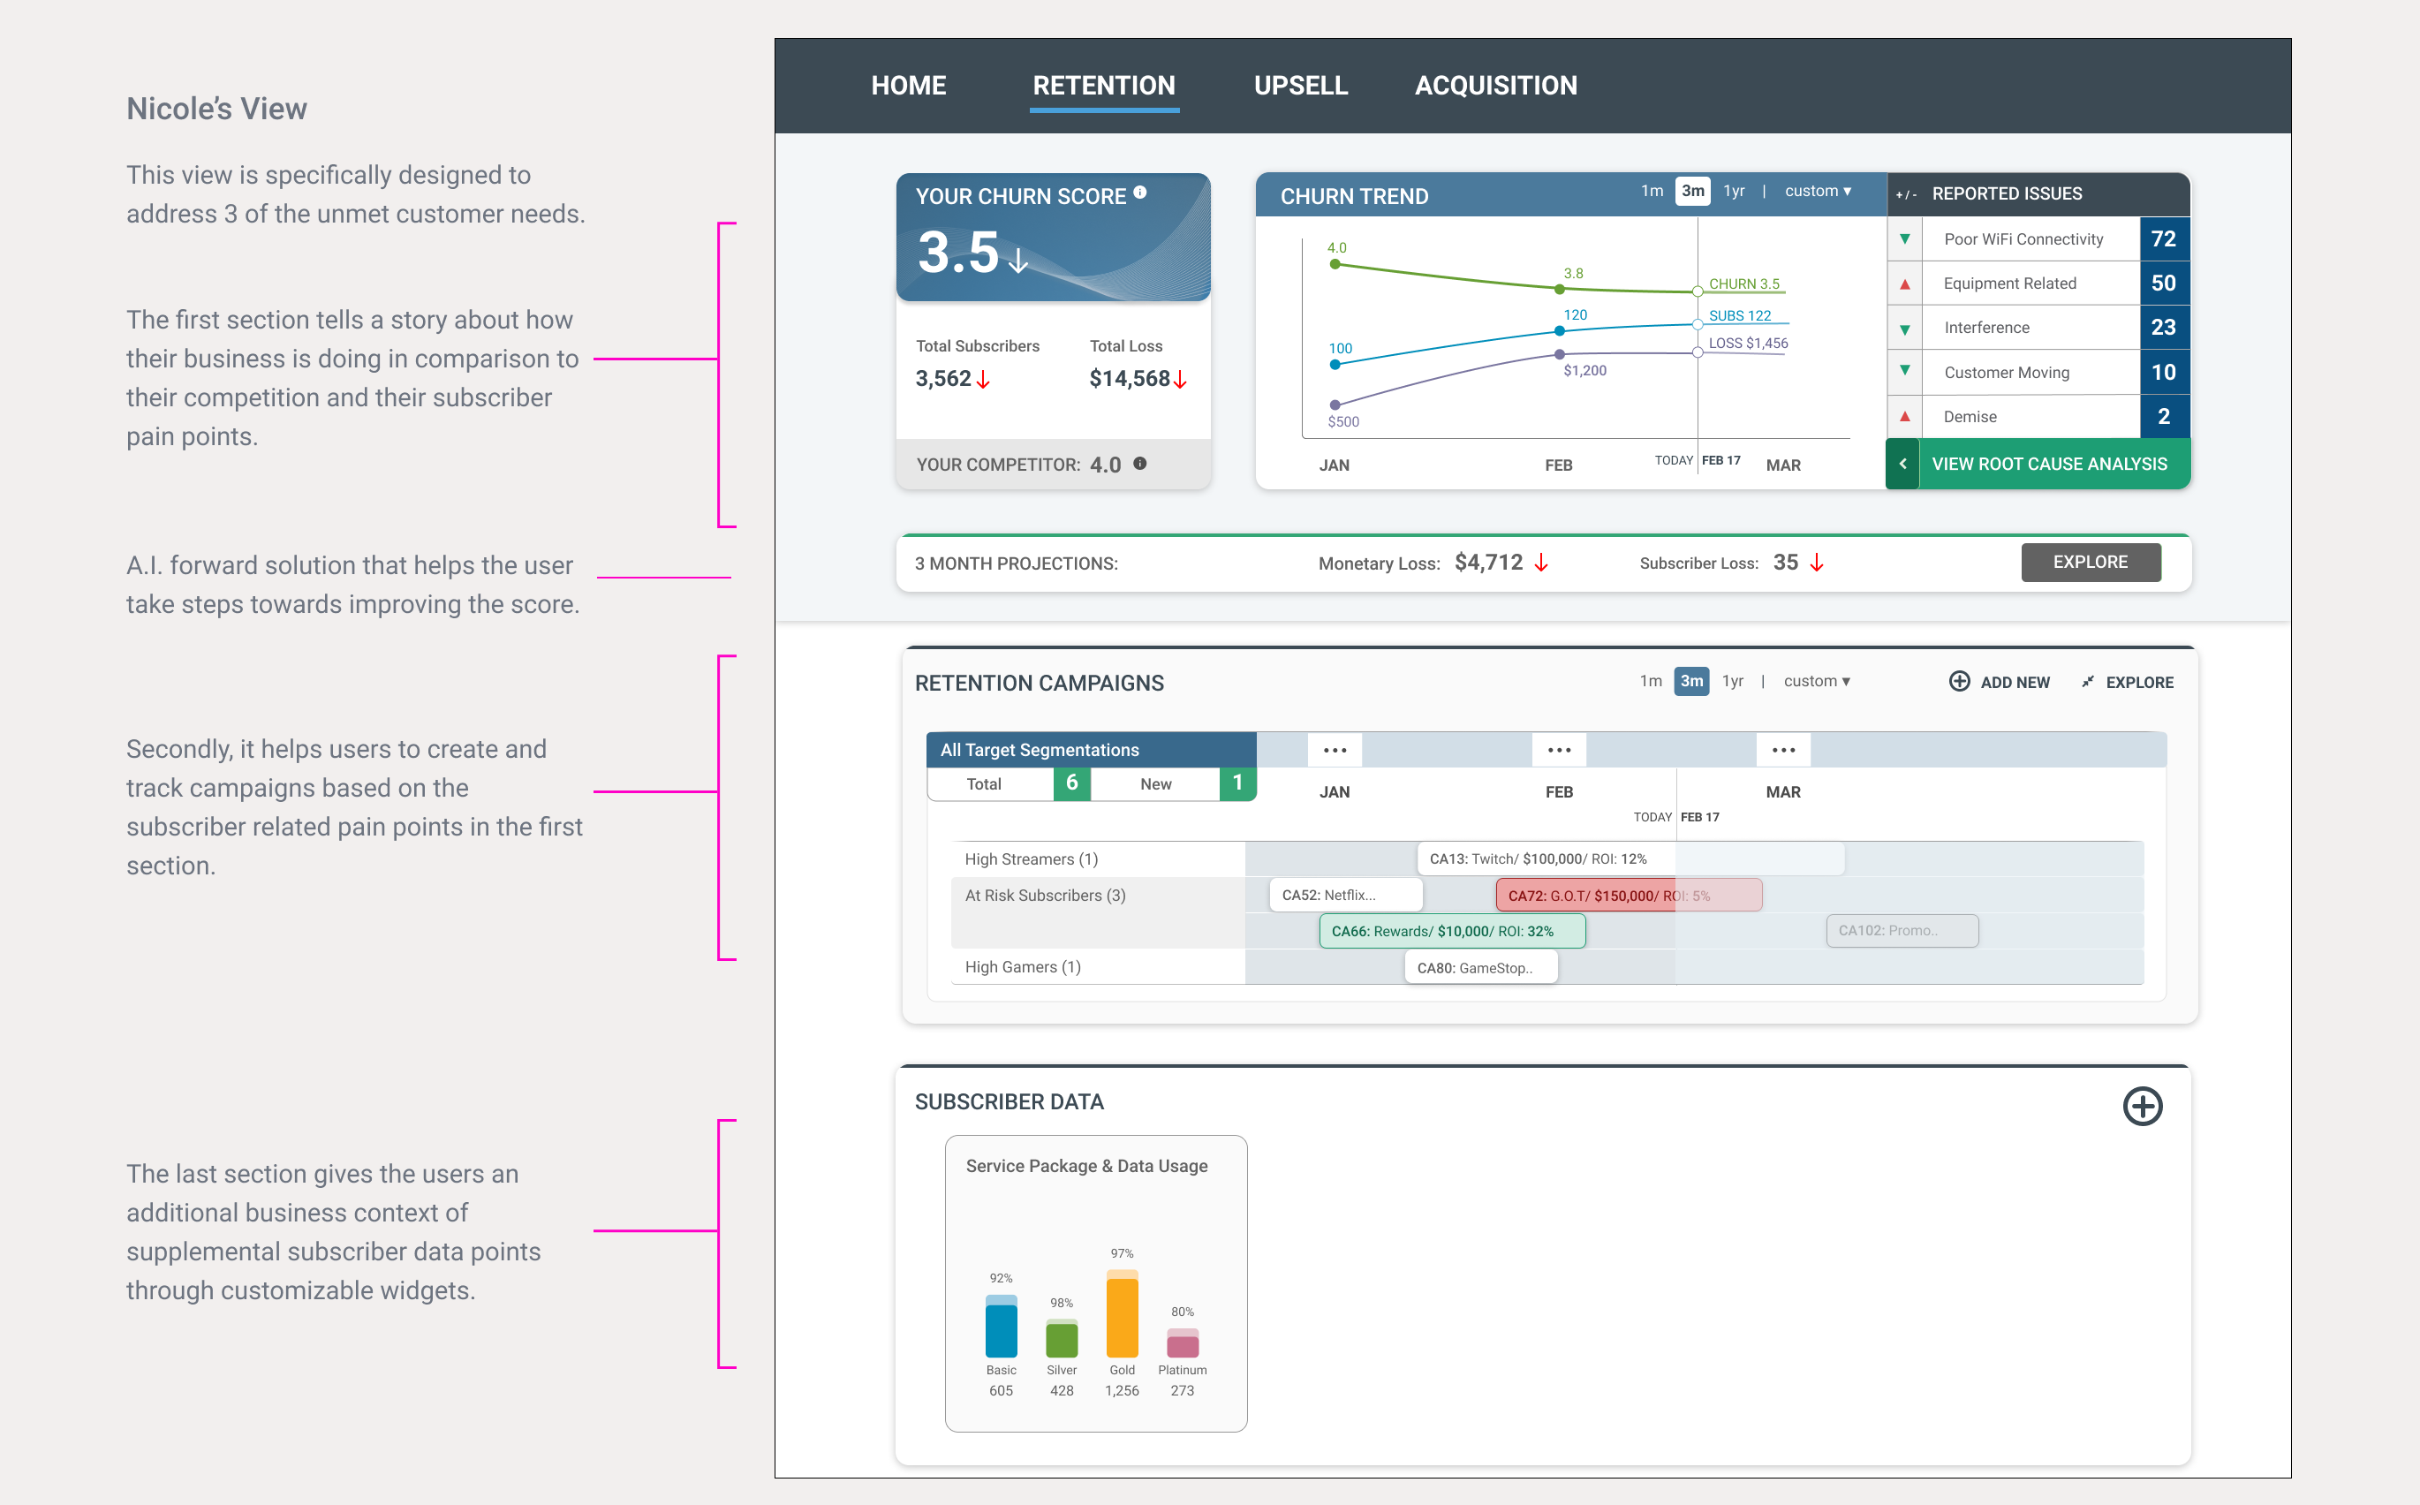
Task: Select the RETENTION tab
Action: 1103,86
